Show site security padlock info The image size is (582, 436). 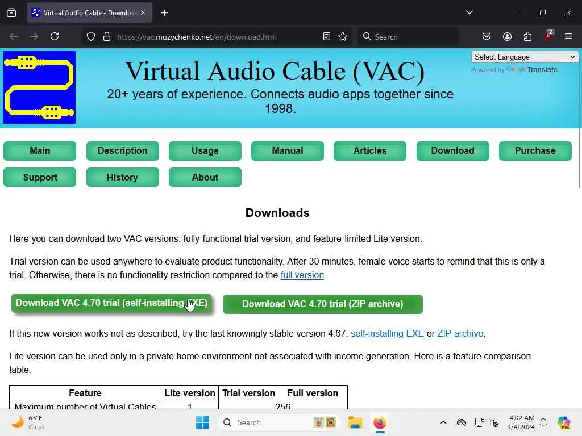pyautogui.click(x=107, y=37)
